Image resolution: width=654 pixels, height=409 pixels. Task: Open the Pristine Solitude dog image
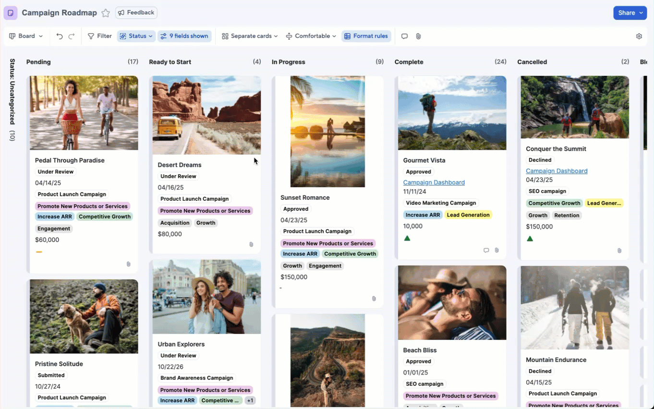pyautogui.click(x=84, y=316)
